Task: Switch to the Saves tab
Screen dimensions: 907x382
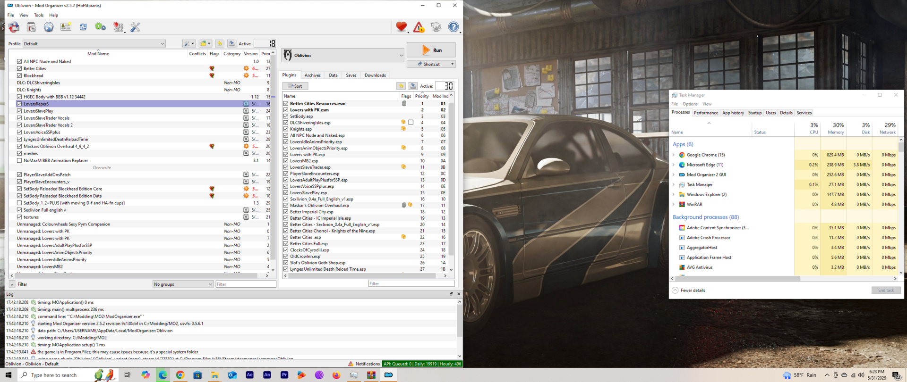Action: [x=351, y=75]
